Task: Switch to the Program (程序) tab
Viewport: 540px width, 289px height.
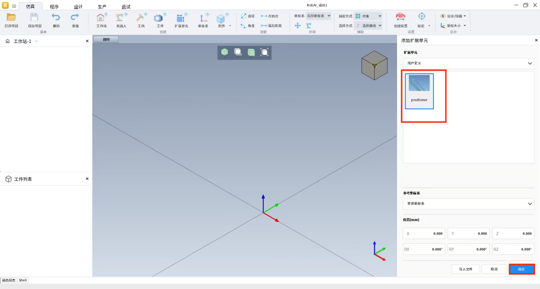Action: (54, 7)
